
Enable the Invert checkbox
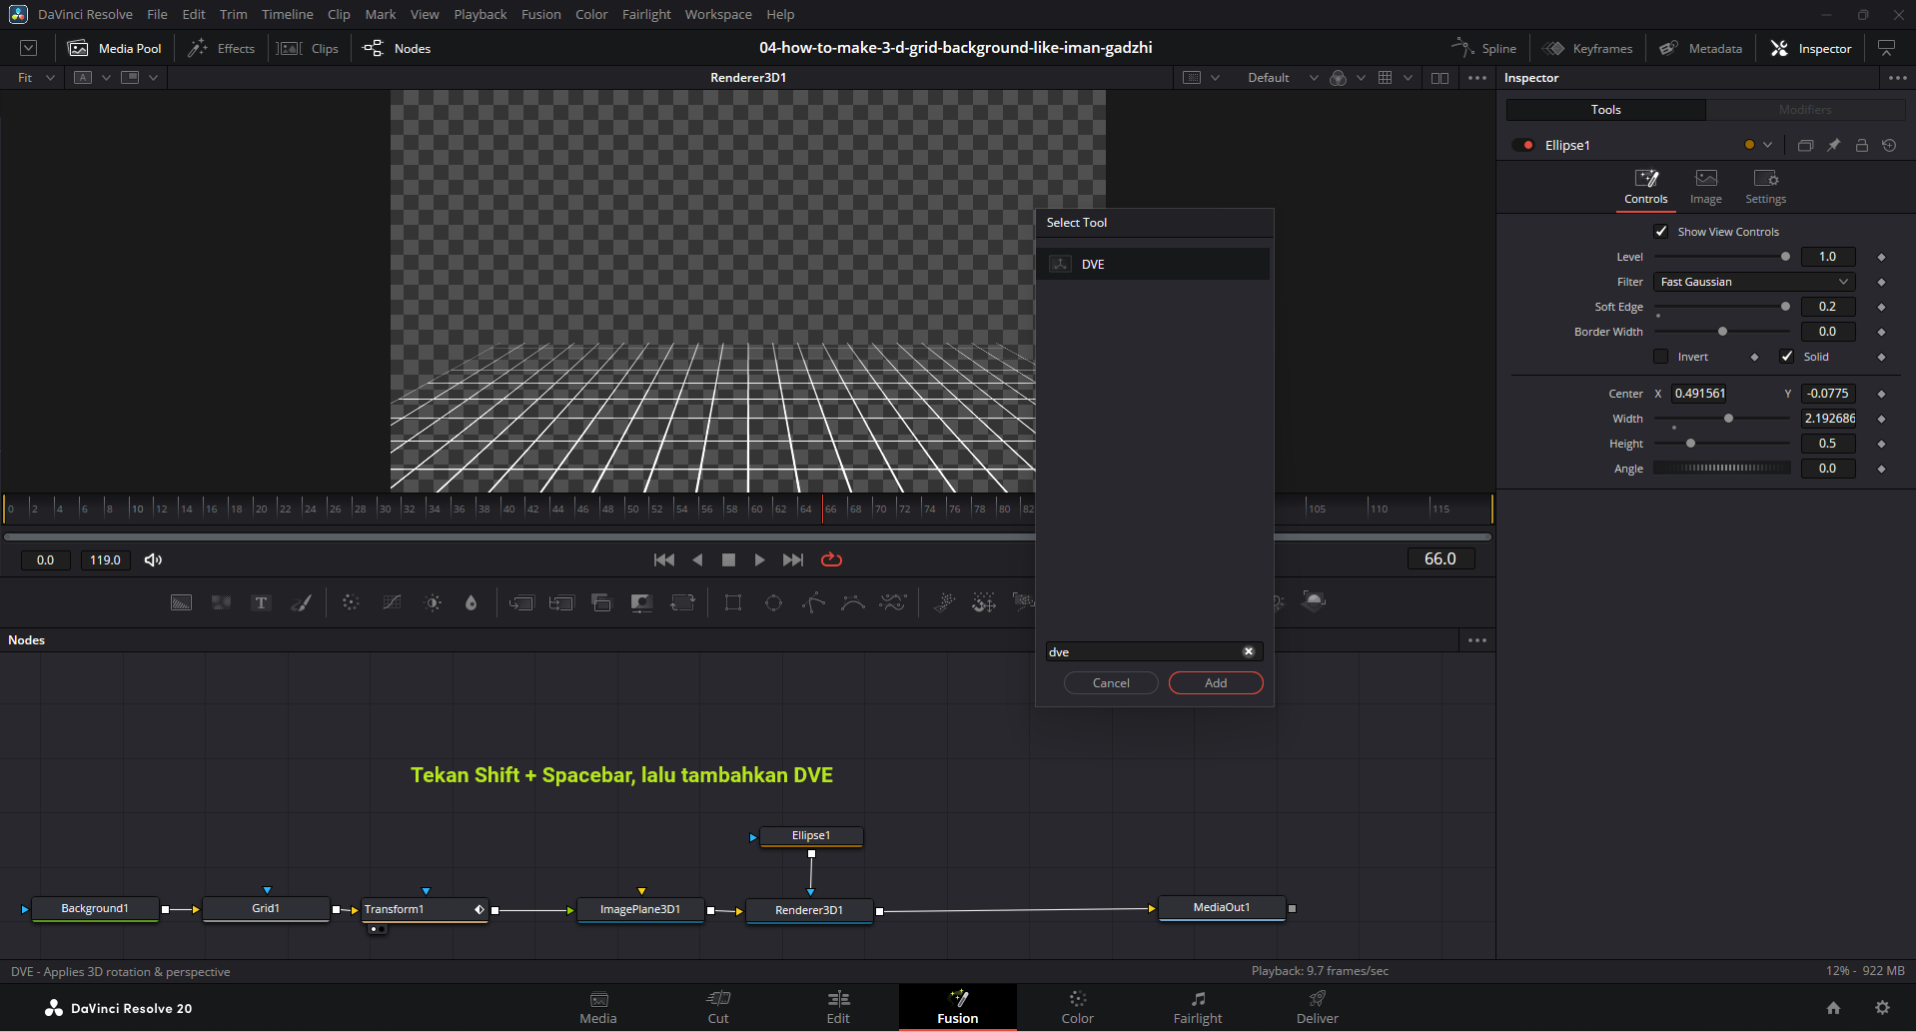pyautogui.click(x=1661, y=357)
